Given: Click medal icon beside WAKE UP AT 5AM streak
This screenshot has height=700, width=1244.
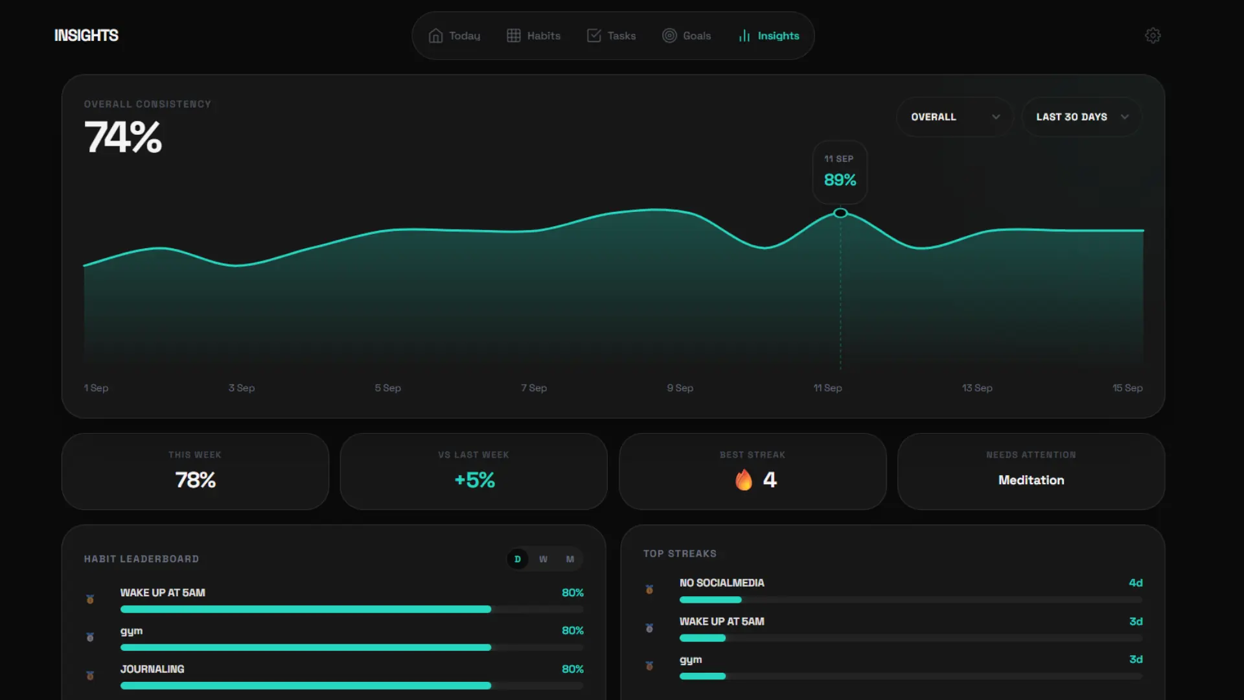Looking at the screenshot, I should point(649,627).
